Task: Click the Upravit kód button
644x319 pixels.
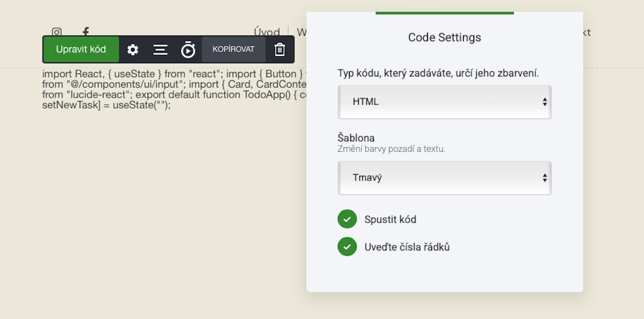Action: [81, 50]
